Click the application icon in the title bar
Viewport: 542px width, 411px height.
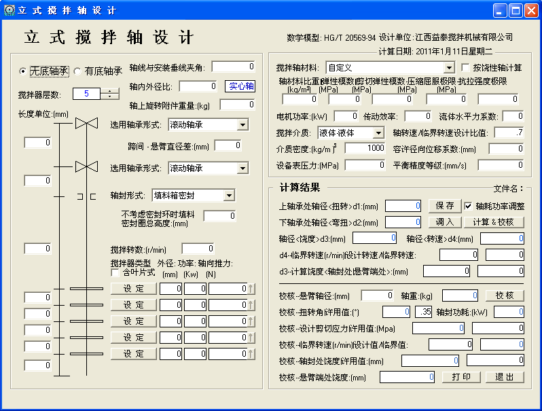coord(10,10)
